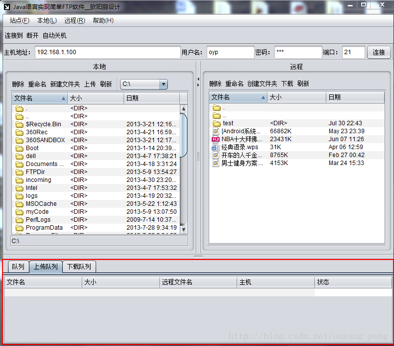Click remote 刷新 button
This screenshot has width=394, height=346.
click(303, 84)
